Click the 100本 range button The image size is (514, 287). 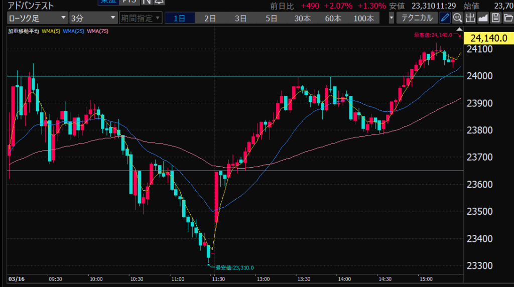(x=364, y=19)
